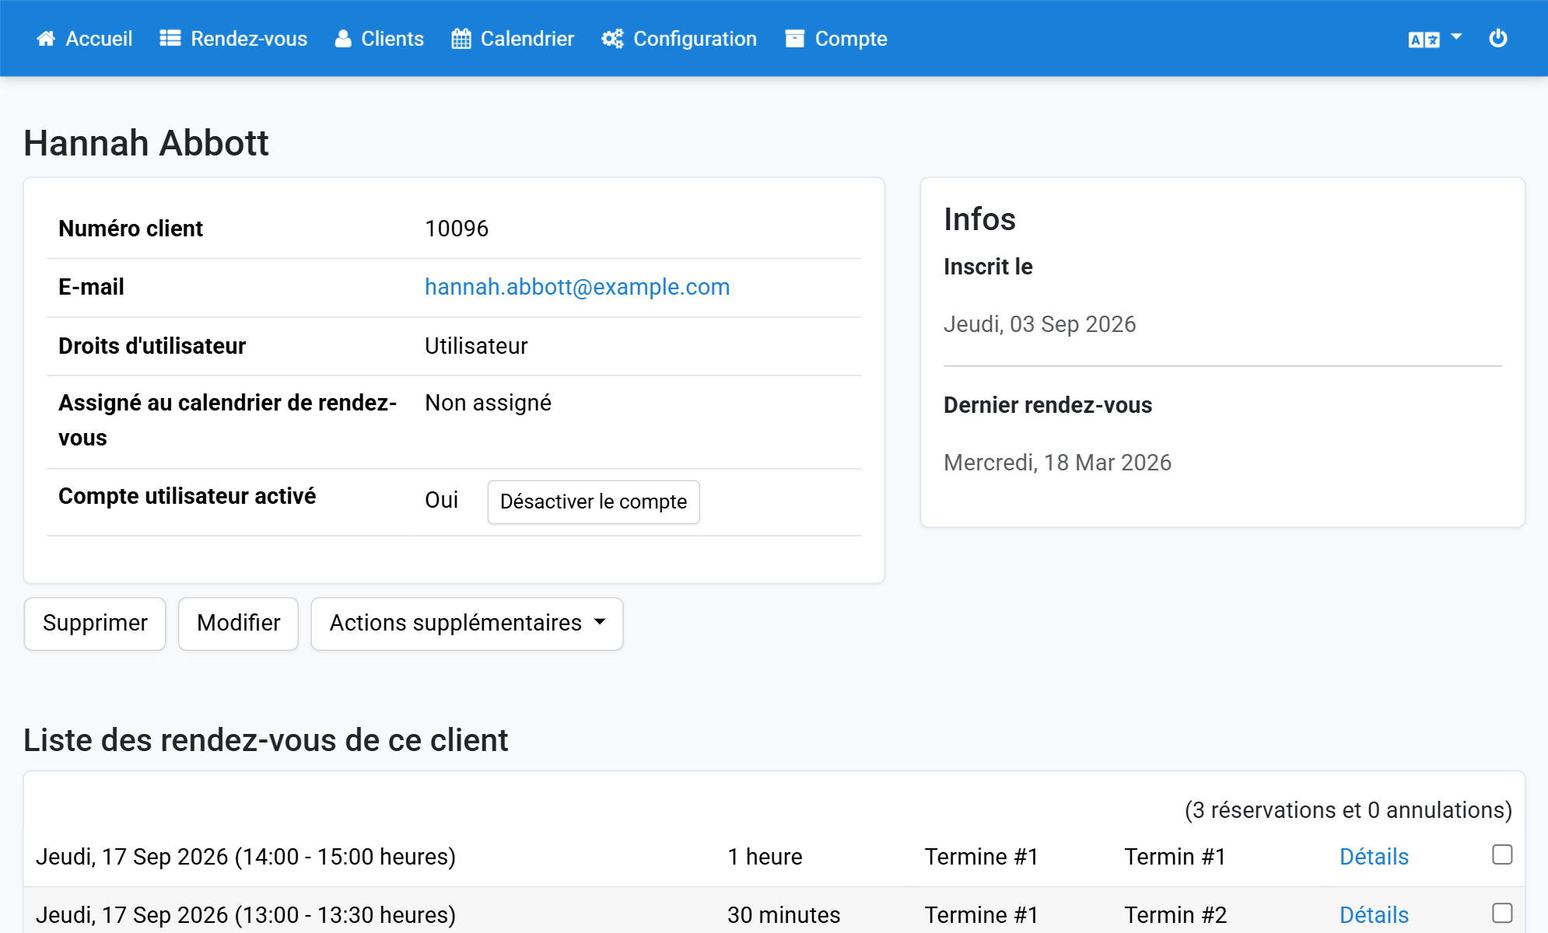Click the 1 heure duration cell
Viewport: 1548px width, 933px height.
[x=765, y=857]
